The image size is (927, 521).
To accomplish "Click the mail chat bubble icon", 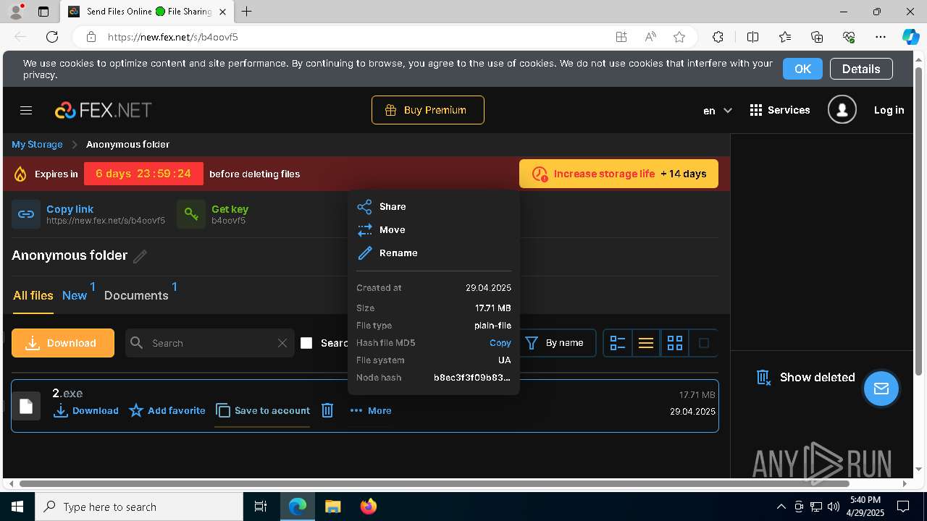I will click(x=881, y=389).
